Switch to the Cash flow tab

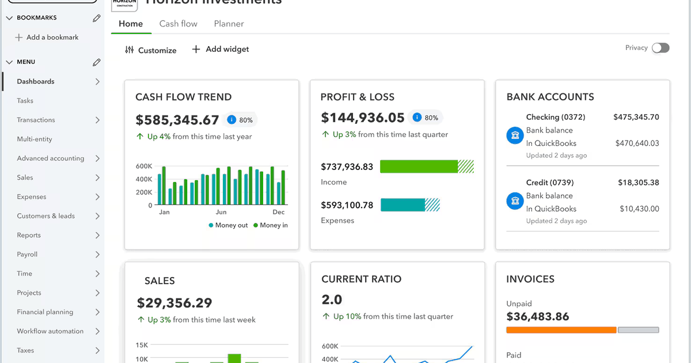point(178,24)
